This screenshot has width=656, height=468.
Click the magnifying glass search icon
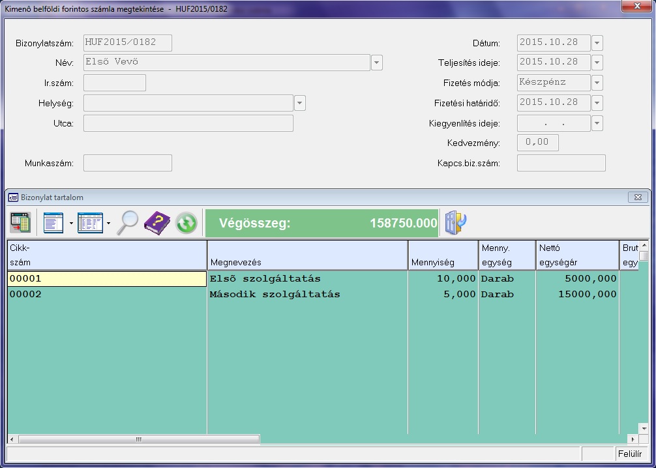click(x=127, y=223)
